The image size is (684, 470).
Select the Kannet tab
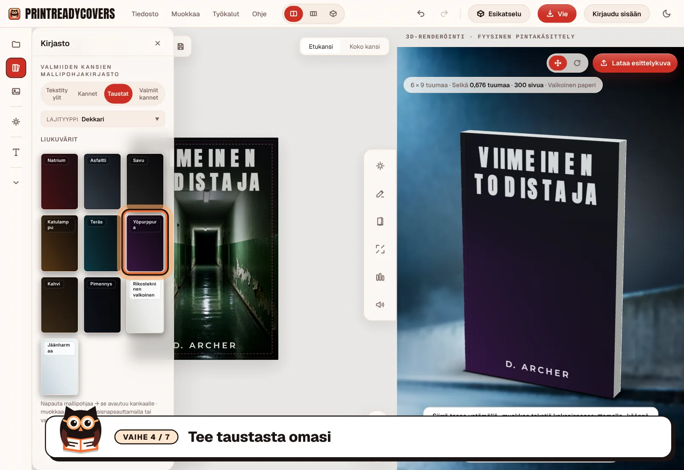point(88,94)
